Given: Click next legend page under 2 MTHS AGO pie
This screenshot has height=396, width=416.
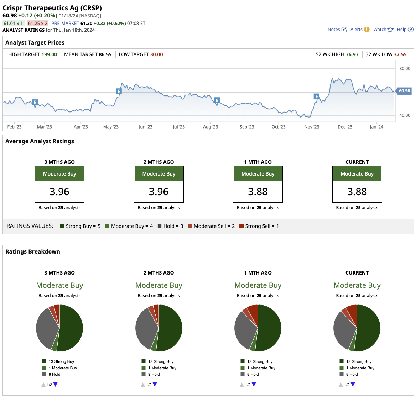Looking at the screenshot, I should 155,385.
